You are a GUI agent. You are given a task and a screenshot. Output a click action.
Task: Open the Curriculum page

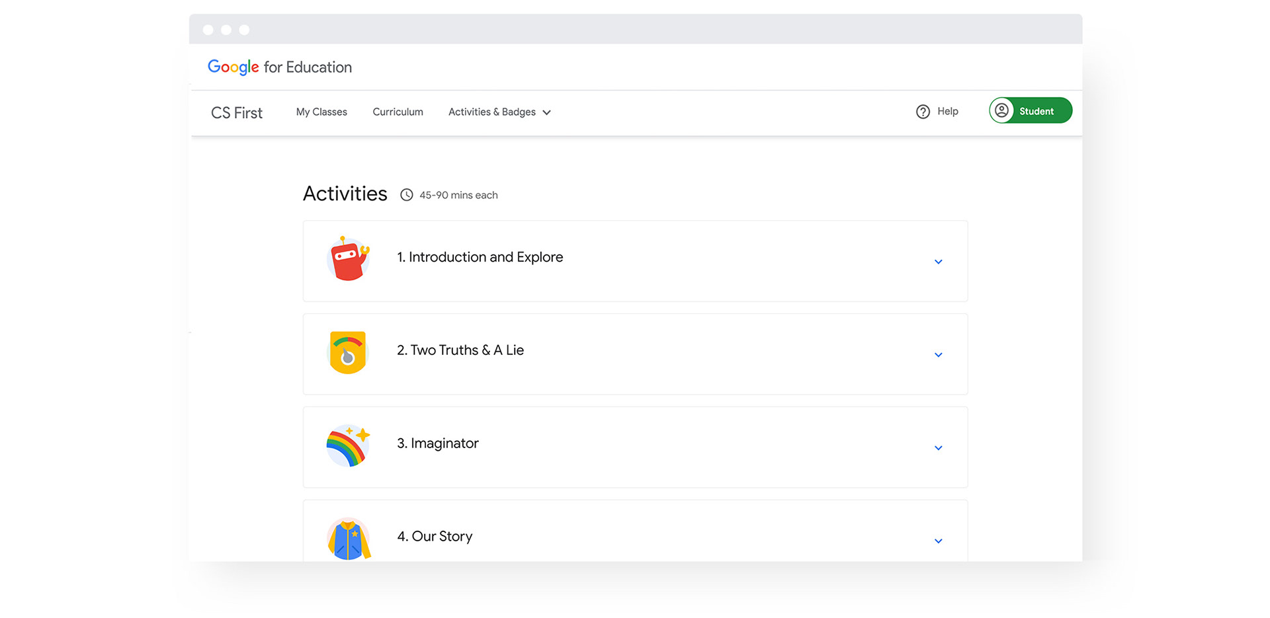(398, 112)
